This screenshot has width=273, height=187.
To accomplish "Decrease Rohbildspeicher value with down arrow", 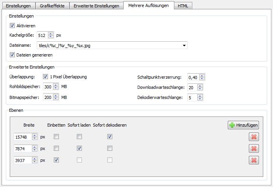I will click(x=56, y=88).
